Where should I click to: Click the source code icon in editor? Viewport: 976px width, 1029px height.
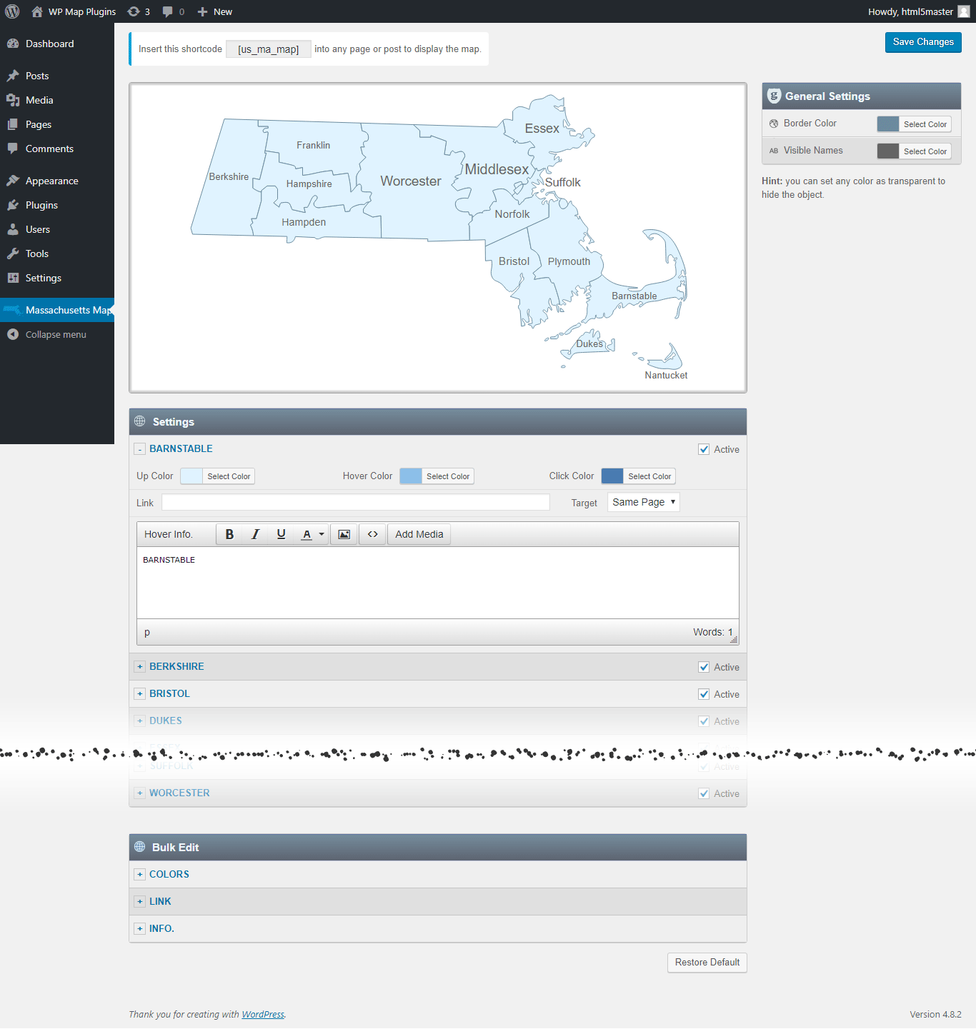[x=373, y=534]
